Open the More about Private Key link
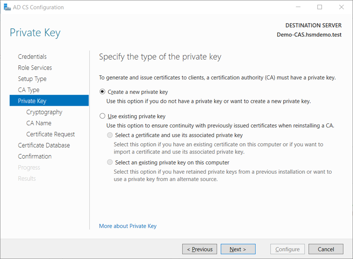The image size is (353, 259). coord(128,226)
